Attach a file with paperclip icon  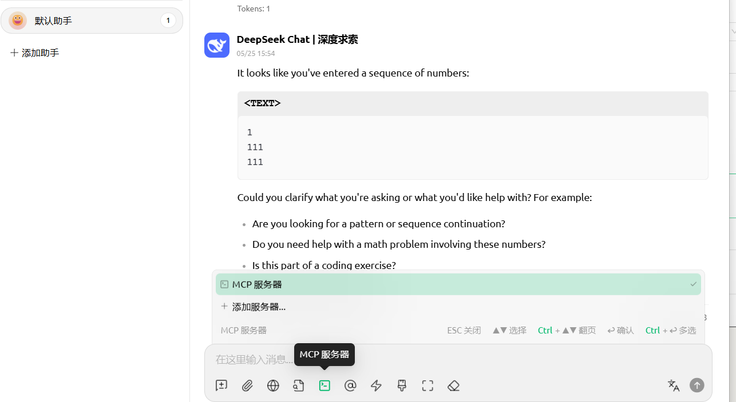(x=247, y=385)
